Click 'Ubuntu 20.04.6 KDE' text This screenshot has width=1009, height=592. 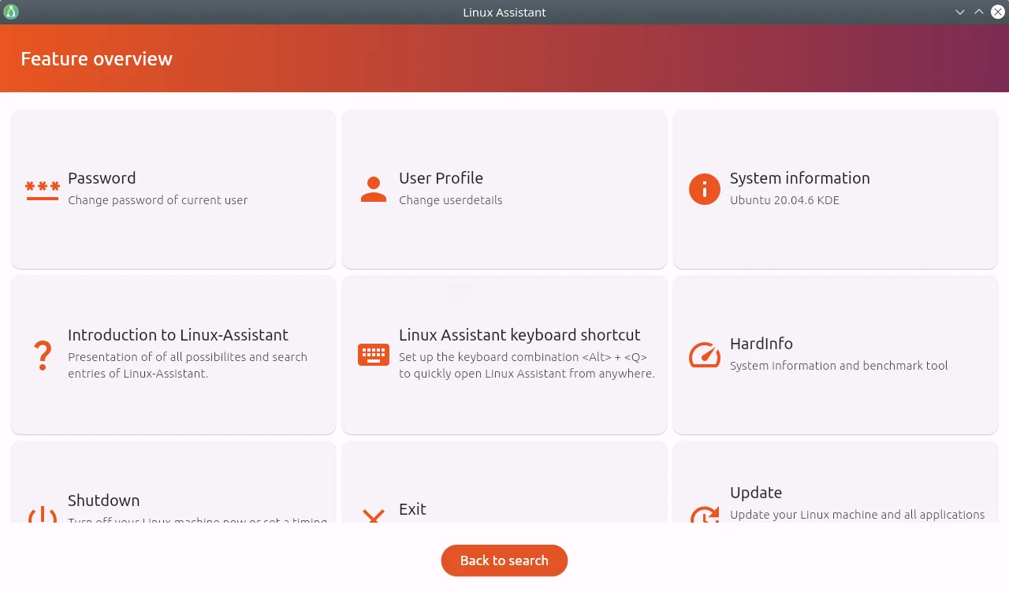tap(784, 200)
